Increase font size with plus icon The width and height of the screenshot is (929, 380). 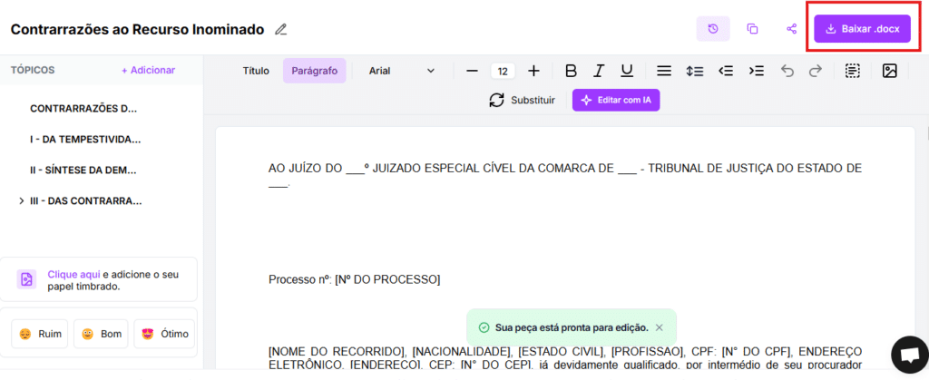533,71
